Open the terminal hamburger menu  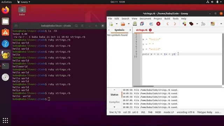82,26
